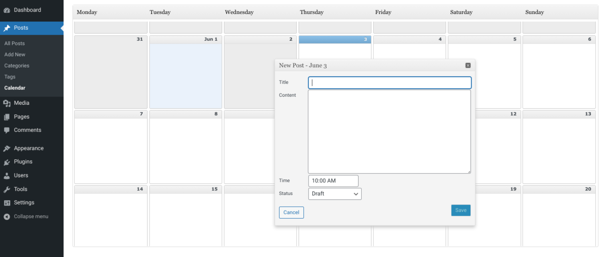Open the Status dropdown showing Draft
The width and height of the screenshot is (606, 257).
[x=335, y=194]
